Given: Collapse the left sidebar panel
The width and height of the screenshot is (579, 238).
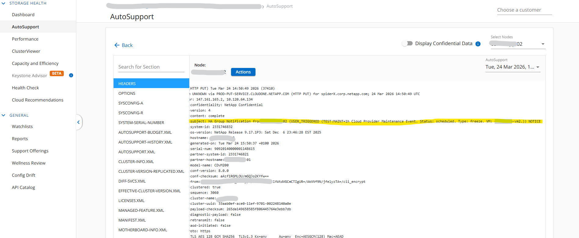Looking at the screenshot, I should [x=78, y=122].
